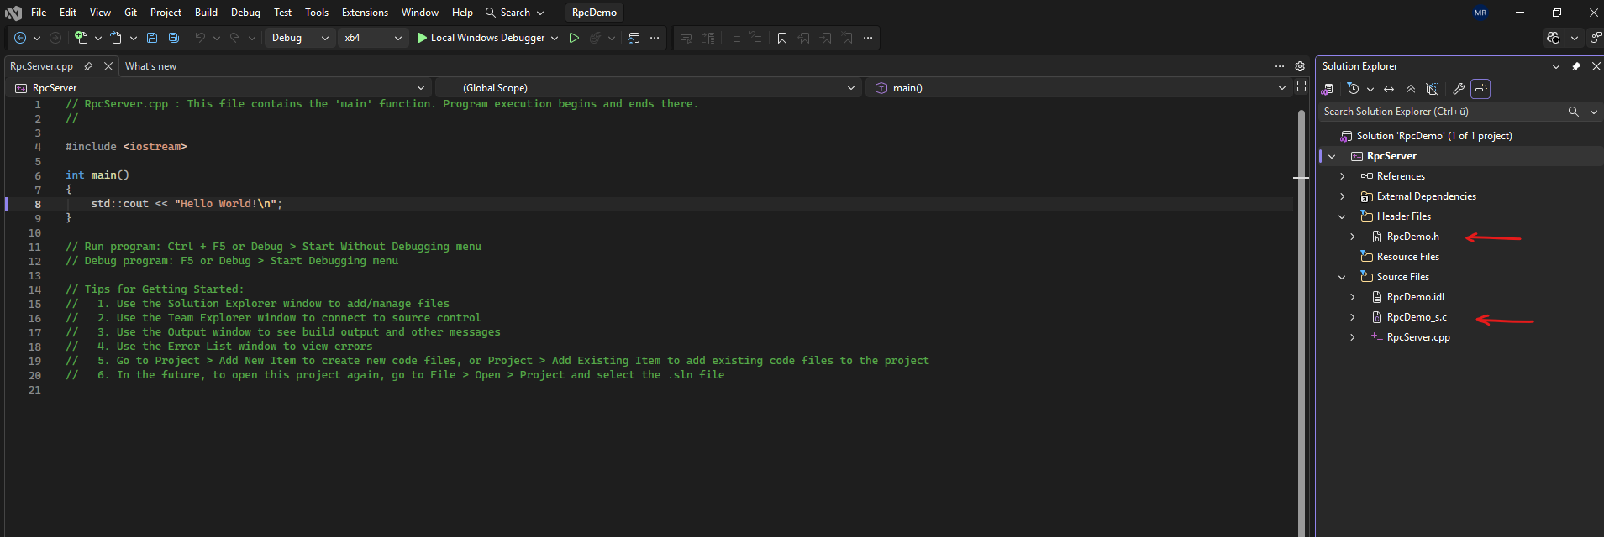Open Local Windows Debugger options arrow
This screenshot has height=537, width=1604.
(x=555, y=38)
